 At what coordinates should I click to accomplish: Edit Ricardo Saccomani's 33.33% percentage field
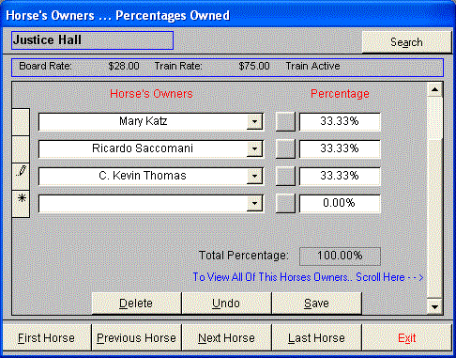(340, 148)
